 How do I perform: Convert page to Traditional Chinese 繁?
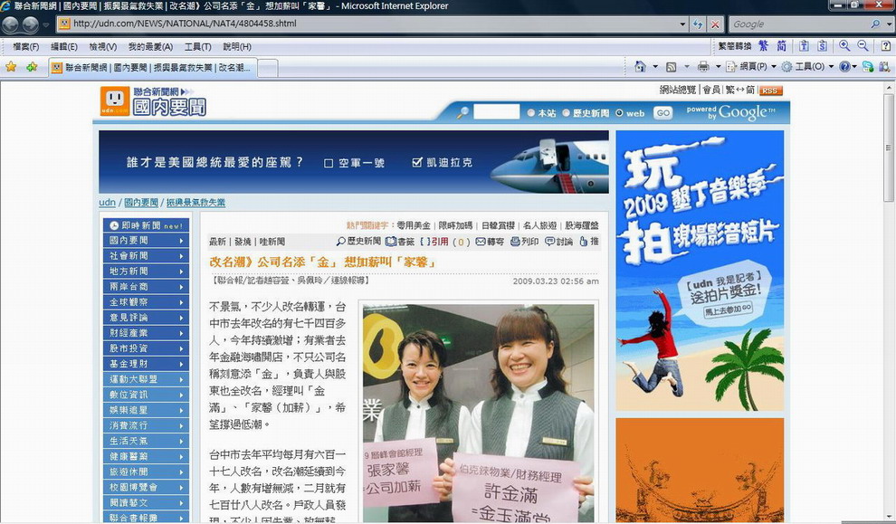tap(764, 46)
